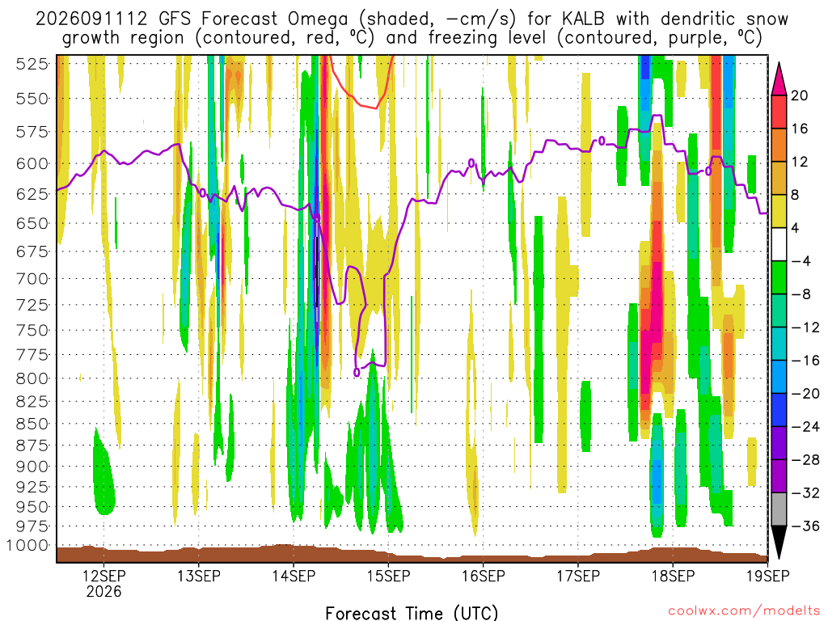Click the Forecast Time (UTC) axis title
Image resolution: width=828 pixels, height=621 pixels.
[x=412, y=613]
